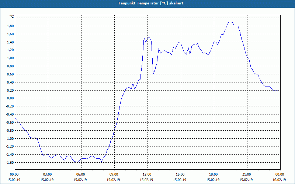
Task: Select the -0,80 y-axis value
Action: 10,131
